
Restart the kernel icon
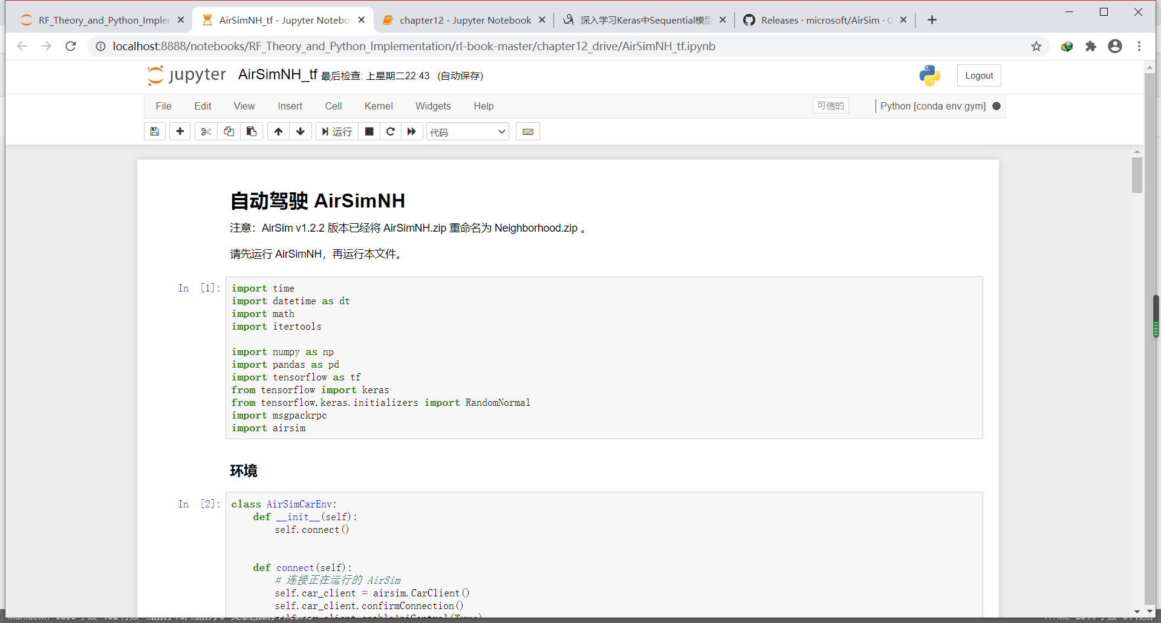[x=391, y=131]
